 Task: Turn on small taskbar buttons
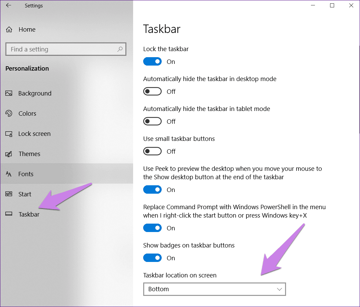click(x=153, y=151)
